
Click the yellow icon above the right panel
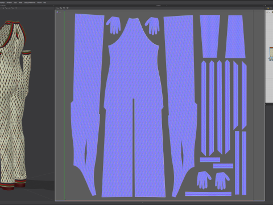(268, 8)
